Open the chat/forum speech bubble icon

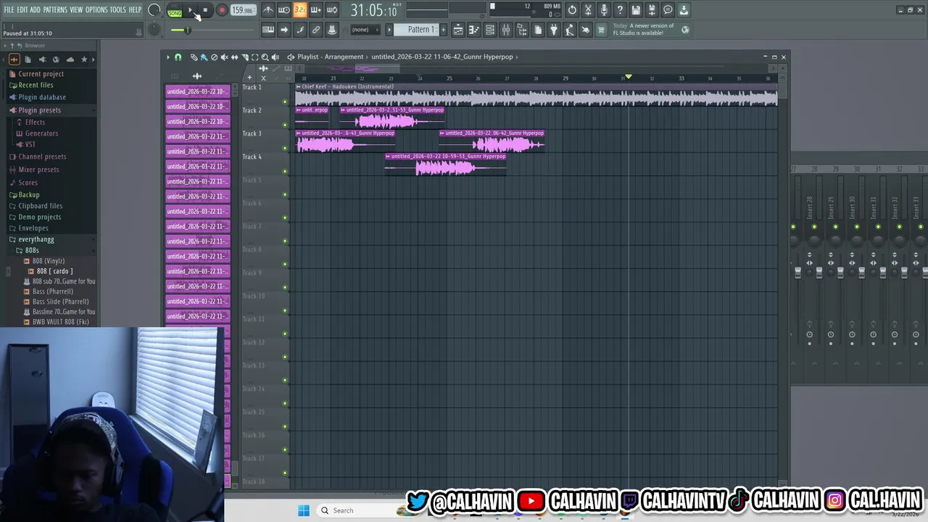pyautogui.click(x=668, y=10)
